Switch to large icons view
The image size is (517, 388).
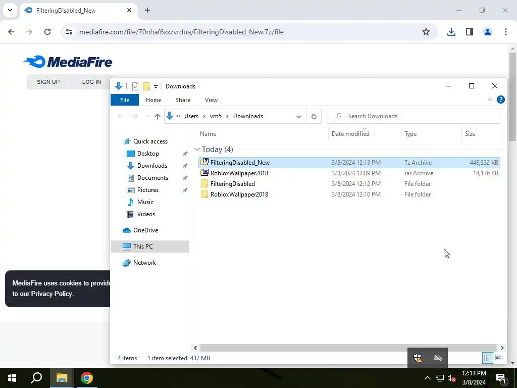coord(499,358)
